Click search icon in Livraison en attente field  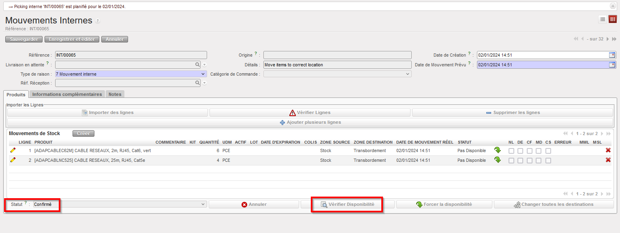click(197, 65)
